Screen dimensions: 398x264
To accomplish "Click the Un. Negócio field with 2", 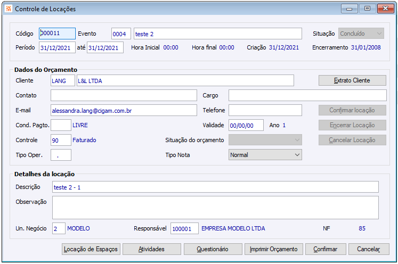I will [x=59, y=228].
